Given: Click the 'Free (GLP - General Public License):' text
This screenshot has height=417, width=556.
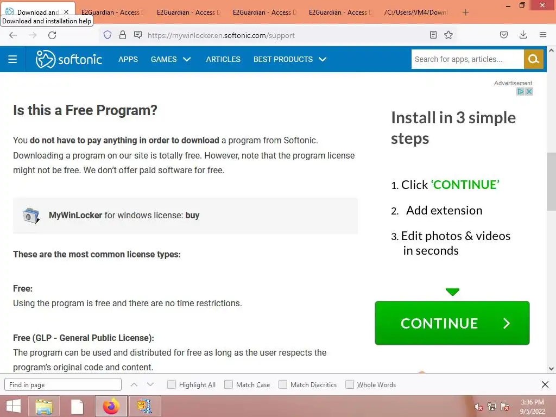Looking at the screenshot, I should pos(84,338).
